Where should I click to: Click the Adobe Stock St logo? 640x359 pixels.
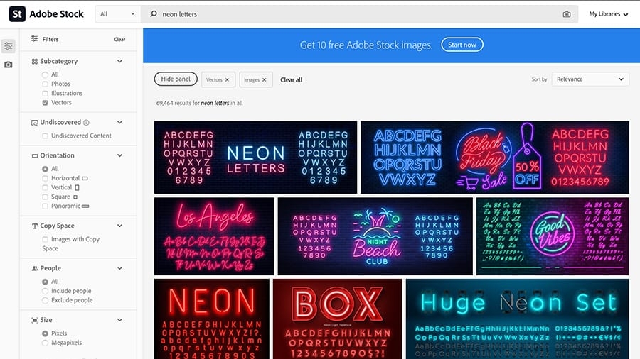pyautogui.click(x=17, y=14)
